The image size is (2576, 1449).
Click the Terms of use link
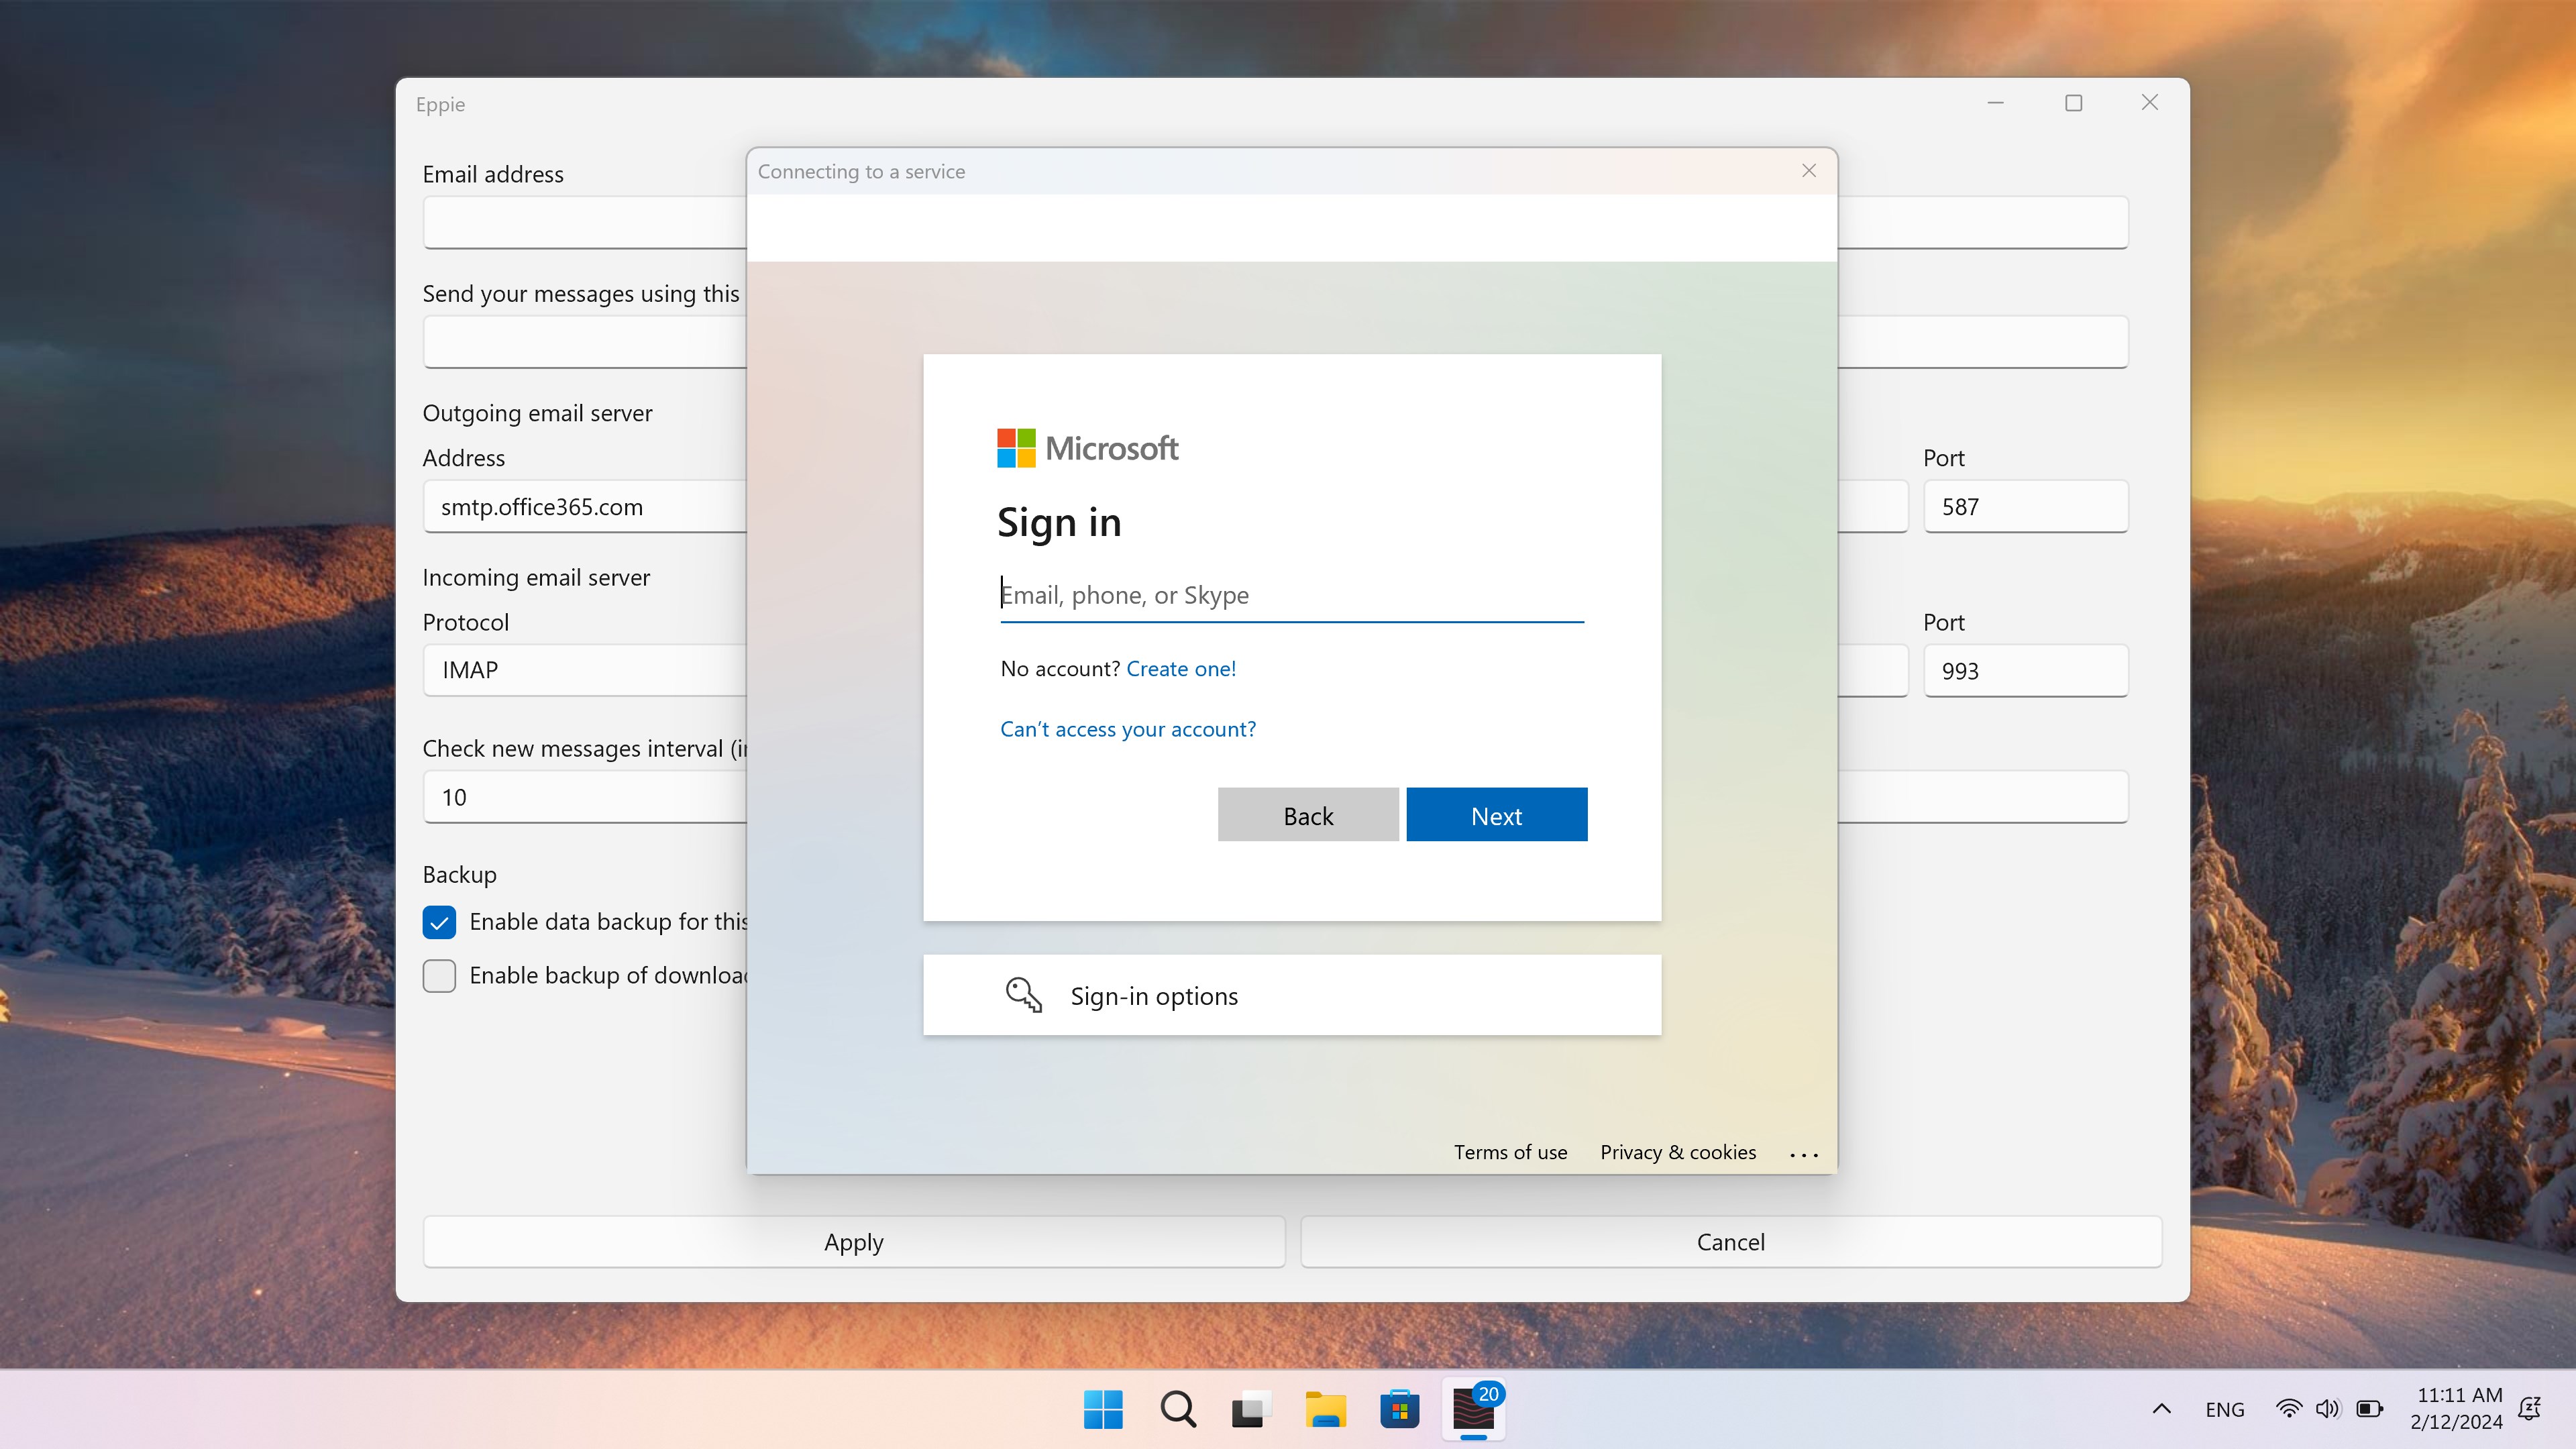coord(1510,1152)
